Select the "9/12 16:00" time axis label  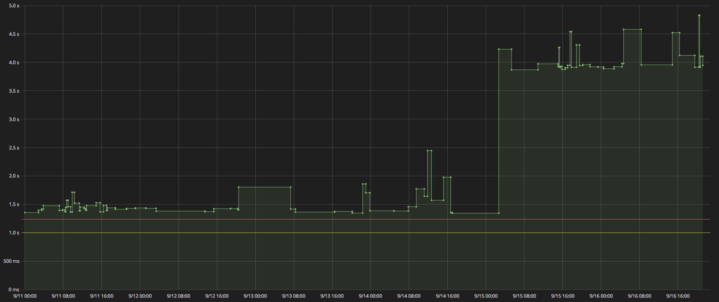[x=217, y=296]
